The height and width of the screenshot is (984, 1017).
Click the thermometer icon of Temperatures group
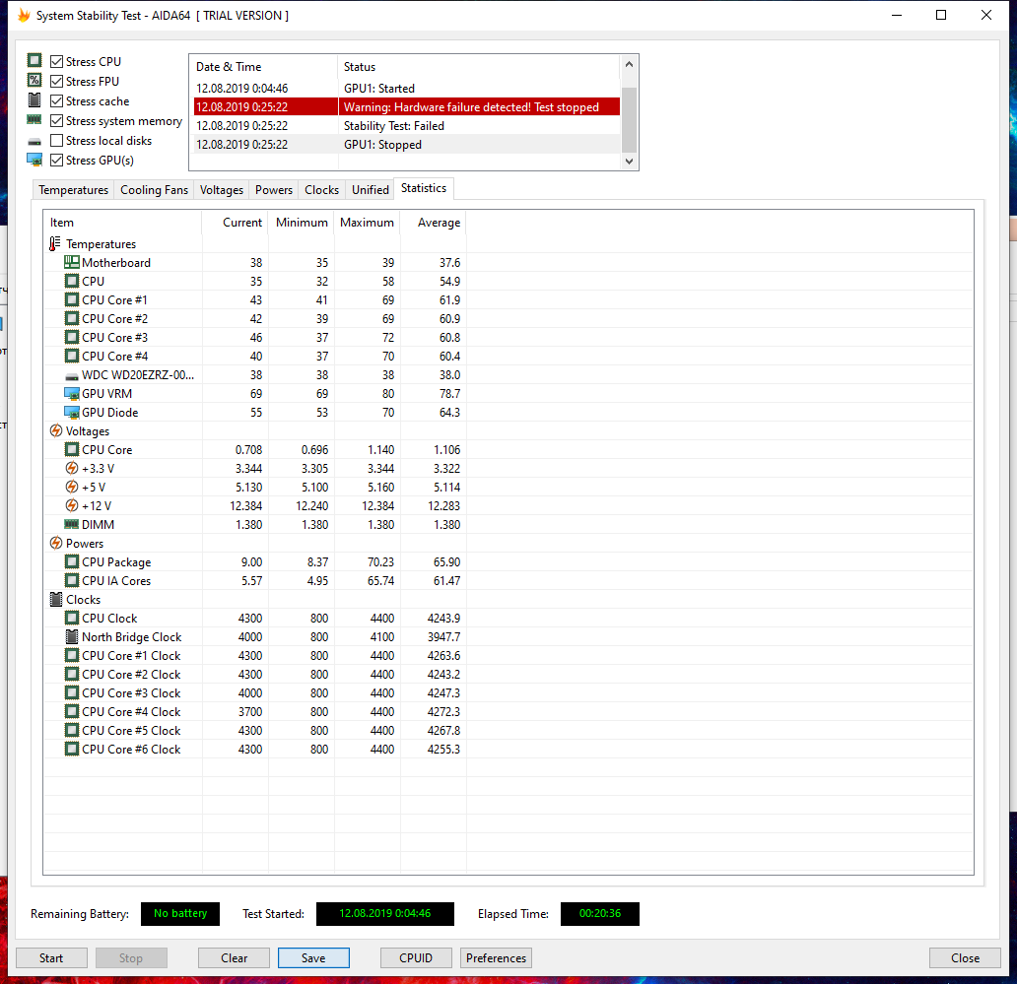(x=55, y=243)
